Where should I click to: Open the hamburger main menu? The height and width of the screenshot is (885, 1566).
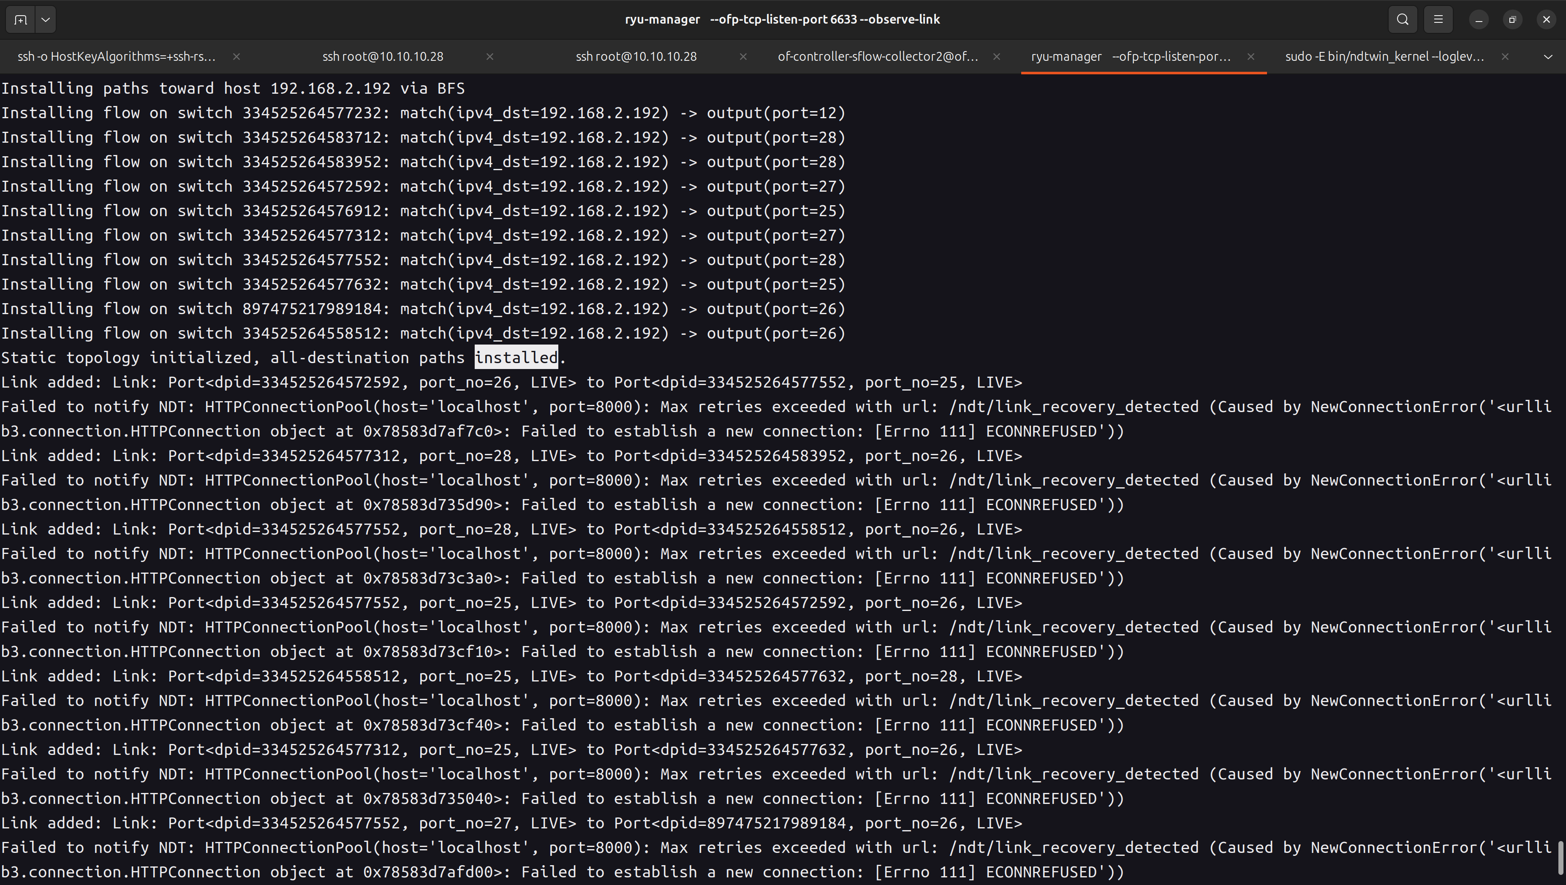tap(1438, 19)
